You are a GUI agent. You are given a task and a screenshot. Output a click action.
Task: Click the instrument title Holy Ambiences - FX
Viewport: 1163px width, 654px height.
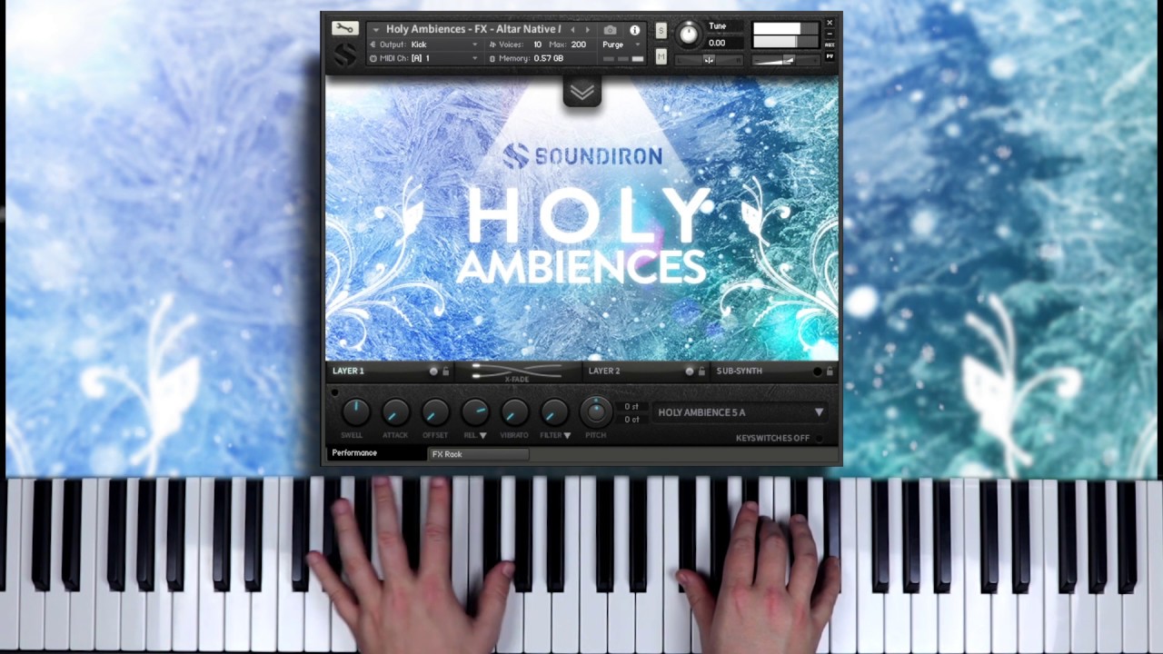473,30
